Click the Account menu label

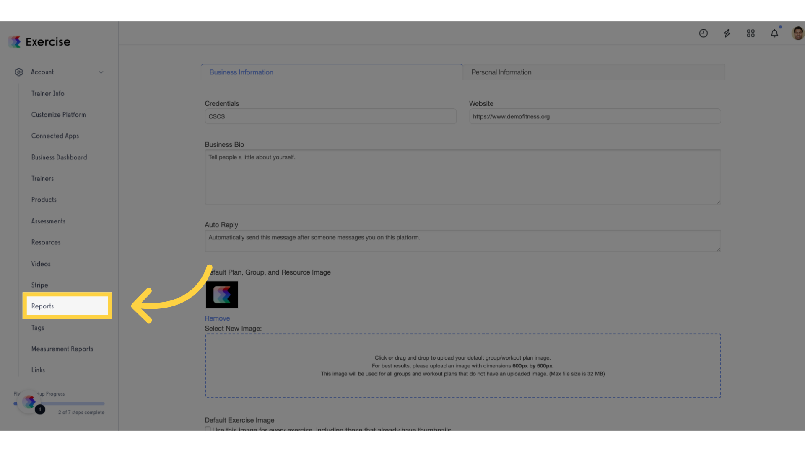[42, 72]
